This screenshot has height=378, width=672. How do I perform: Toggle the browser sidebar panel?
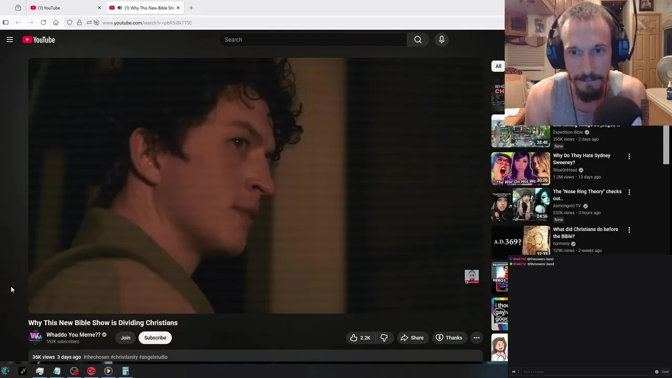[6, 23]
